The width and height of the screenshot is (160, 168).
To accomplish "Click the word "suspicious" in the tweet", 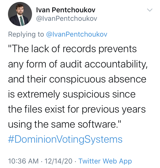I will click(x=86, y=95).
